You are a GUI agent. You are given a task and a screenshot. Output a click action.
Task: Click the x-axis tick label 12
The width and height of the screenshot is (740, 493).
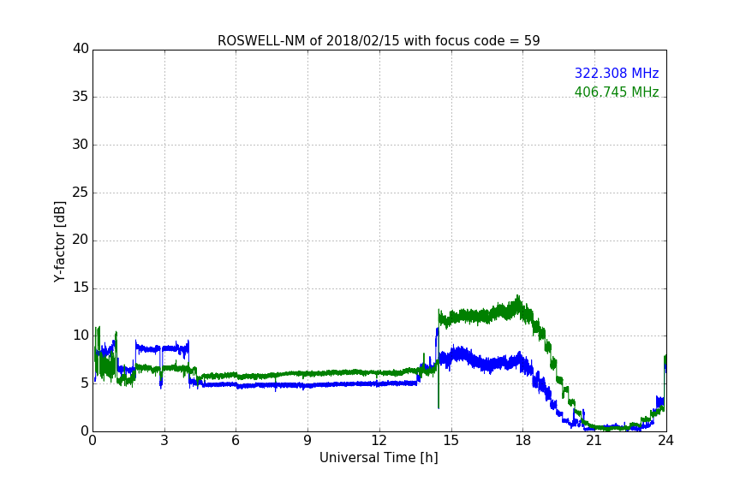(379, 441)
